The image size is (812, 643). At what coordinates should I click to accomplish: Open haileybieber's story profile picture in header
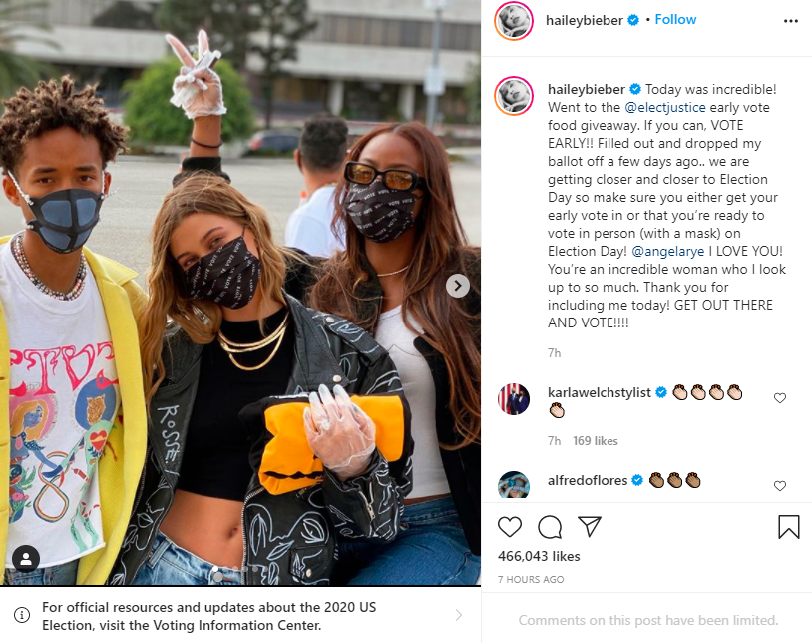coord(514,21)
